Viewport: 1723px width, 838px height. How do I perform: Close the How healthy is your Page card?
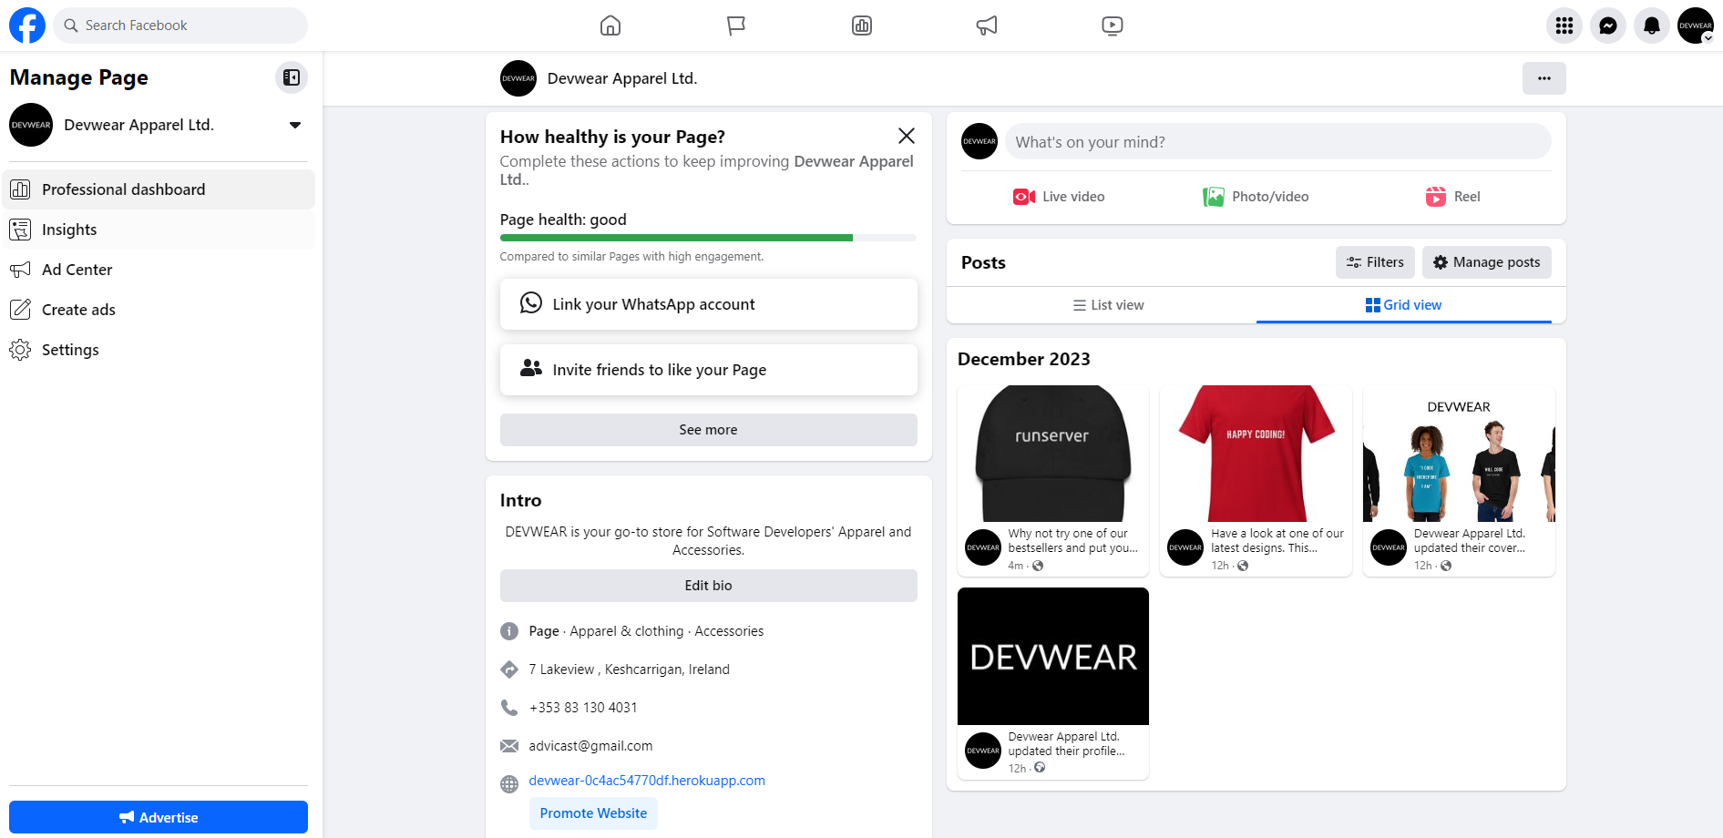click(907, 136)
